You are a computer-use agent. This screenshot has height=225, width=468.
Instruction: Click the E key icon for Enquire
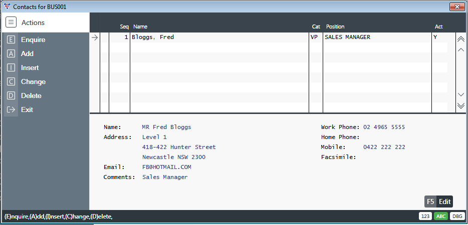(x=11, y=39)
